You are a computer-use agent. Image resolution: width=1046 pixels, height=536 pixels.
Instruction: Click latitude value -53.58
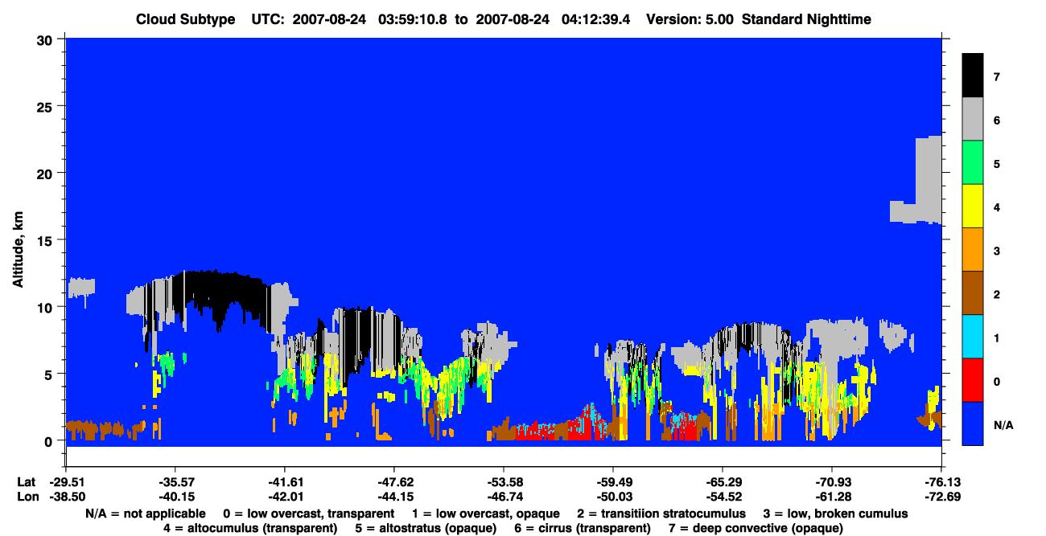(503, 482)
